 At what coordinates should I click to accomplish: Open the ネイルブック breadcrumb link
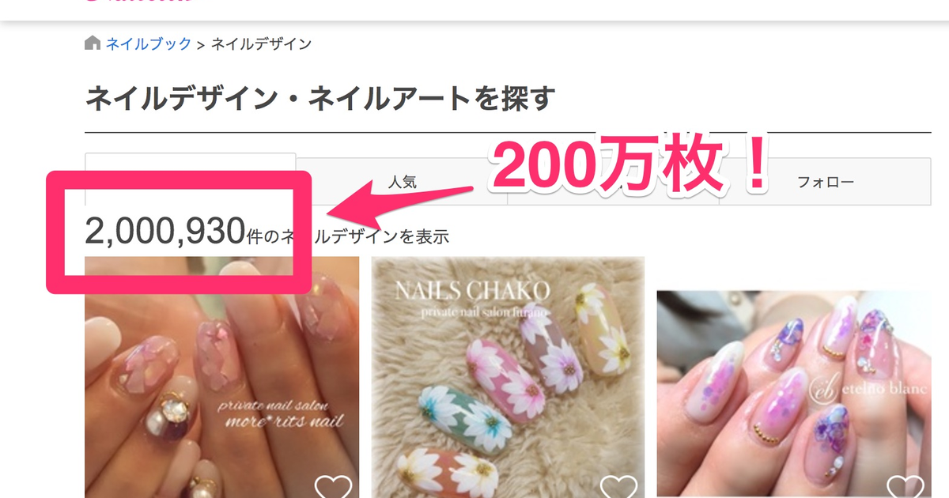pos(149,43)
